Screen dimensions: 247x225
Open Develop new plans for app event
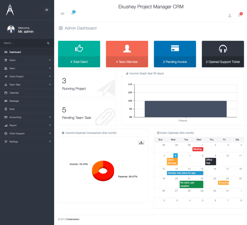(185, 173)
